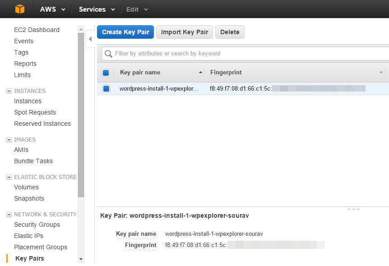Open Instances in the sidebar
389x266 pixels.
pos(28,101)
